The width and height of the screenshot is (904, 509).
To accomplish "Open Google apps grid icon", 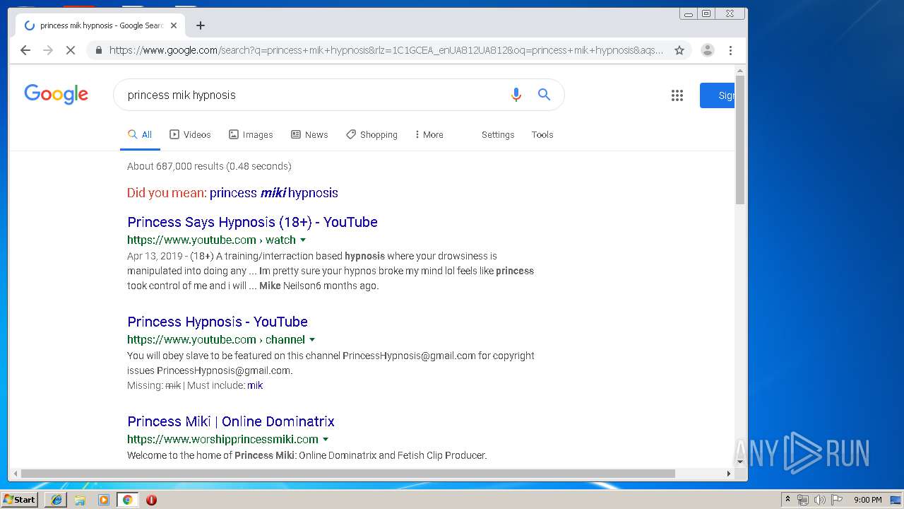I will (677, 95).
